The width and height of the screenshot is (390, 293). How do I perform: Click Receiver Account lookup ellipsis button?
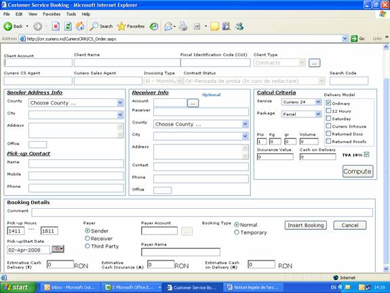point(193,103)
